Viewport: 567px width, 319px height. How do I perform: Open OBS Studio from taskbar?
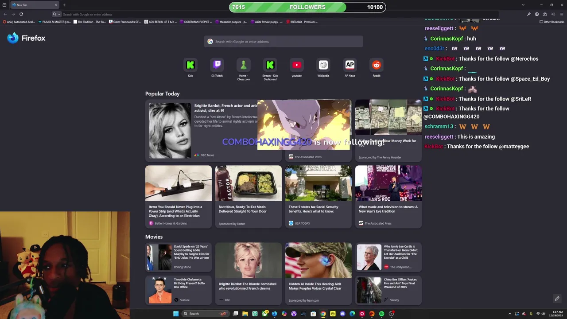click(391, 314)
